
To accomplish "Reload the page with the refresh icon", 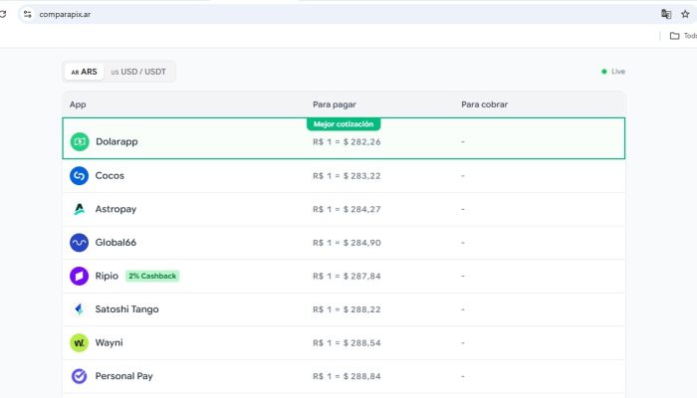I will click(3, 14).
